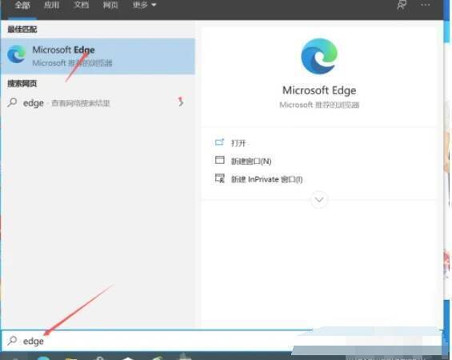Image resolution: width=452 pixels, height=360 pixels.
Task: Click the InPrivate window icon
Action: tap(220, 178)
